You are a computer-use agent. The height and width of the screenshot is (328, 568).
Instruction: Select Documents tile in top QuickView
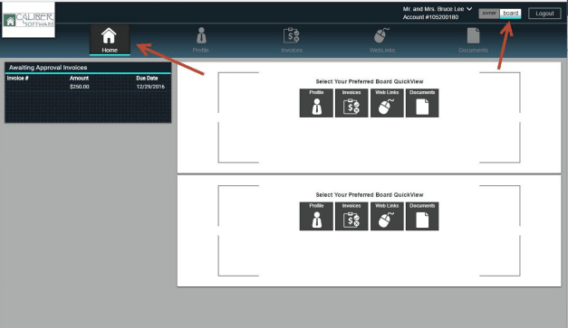(x=422, y=103)
